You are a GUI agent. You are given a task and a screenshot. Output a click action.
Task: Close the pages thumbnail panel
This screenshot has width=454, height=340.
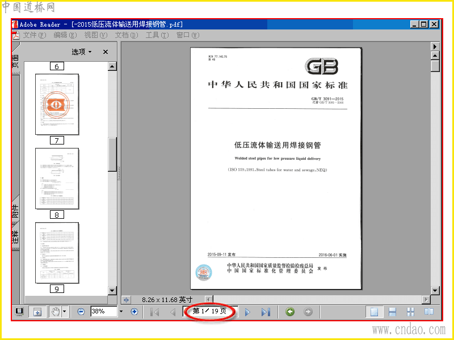coord(106,52)
